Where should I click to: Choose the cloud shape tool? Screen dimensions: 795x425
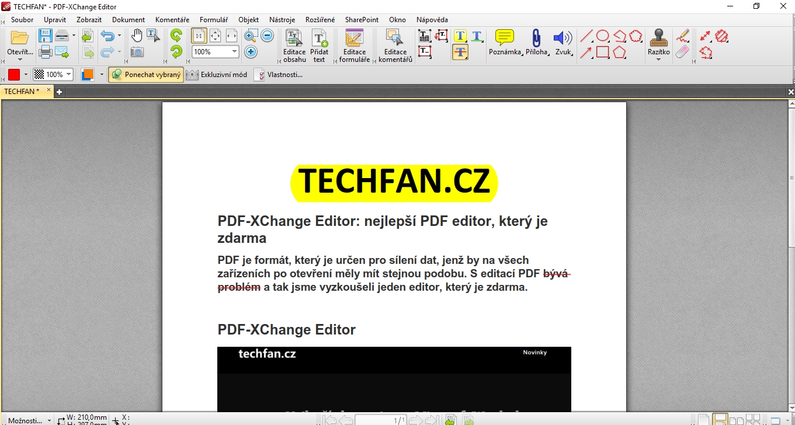point(636,36)
